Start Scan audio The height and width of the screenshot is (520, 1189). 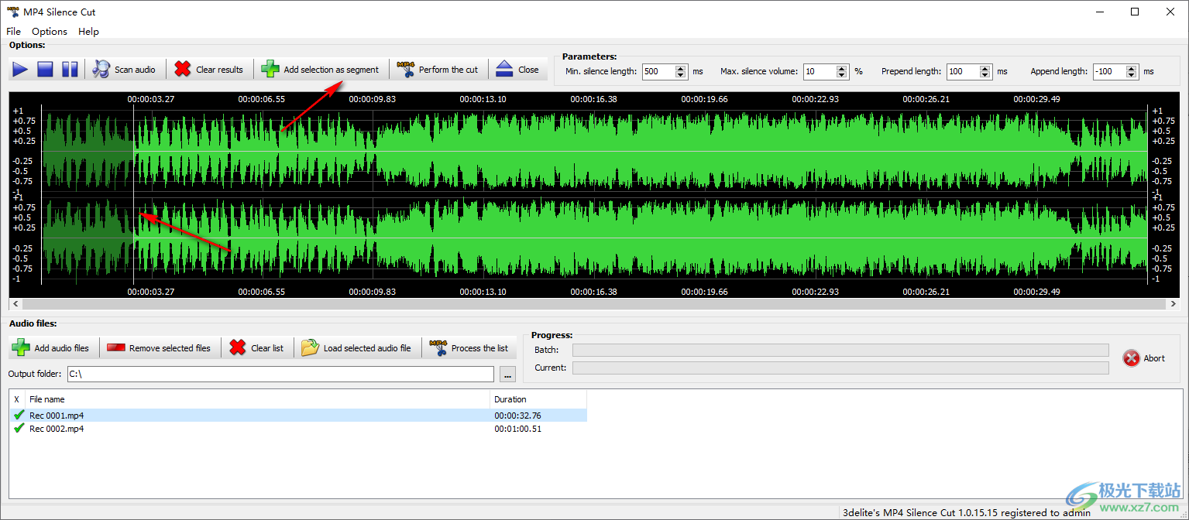pyautogui.click(x=125, y=70)
